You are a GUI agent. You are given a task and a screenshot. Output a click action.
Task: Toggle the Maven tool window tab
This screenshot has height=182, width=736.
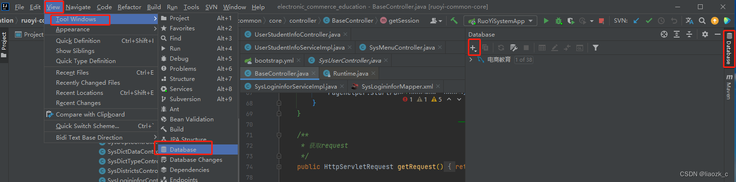point(728,87)
